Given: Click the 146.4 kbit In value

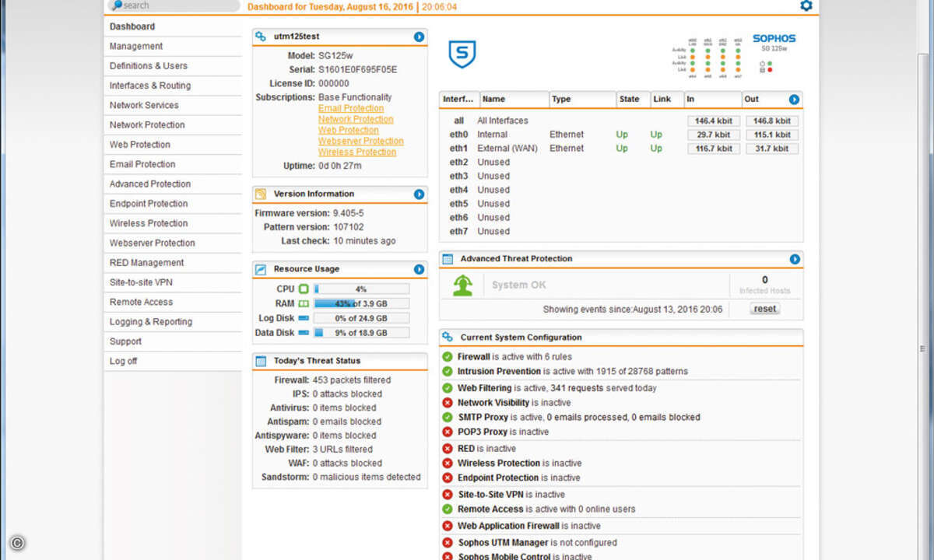Looking at the screenshot, I should point(714,121).
